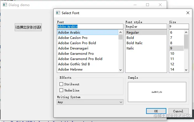Select Italic font style

pos(130,48)
